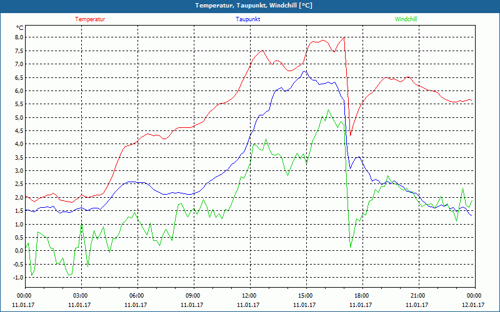Image resolution: width=500 pixels, height=312 pixels.
Task: Click the '00:00' time label above 12.01.17
Action: [x=474, y=296]
